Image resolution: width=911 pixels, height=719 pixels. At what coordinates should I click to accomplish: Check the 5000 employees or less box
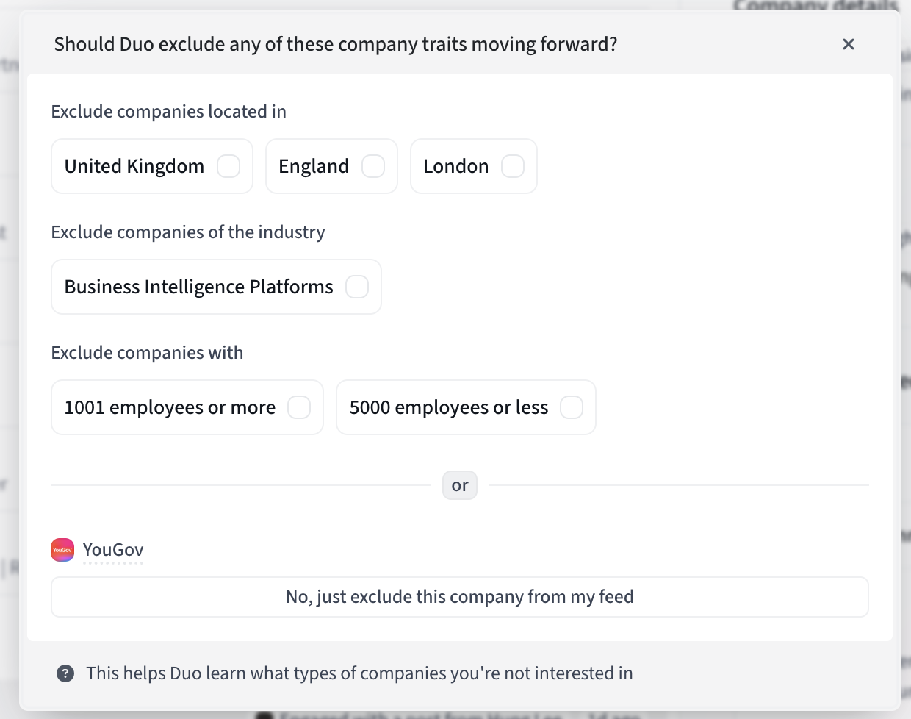[572, 407]
